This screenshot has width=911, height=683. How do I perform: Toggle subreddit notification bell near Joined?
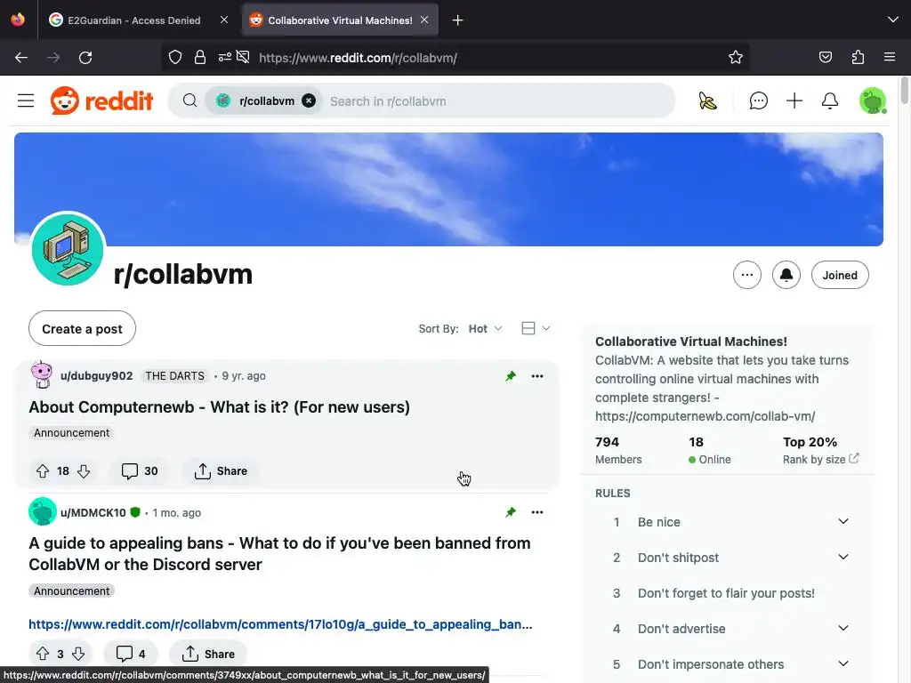[x=786, y=276]
